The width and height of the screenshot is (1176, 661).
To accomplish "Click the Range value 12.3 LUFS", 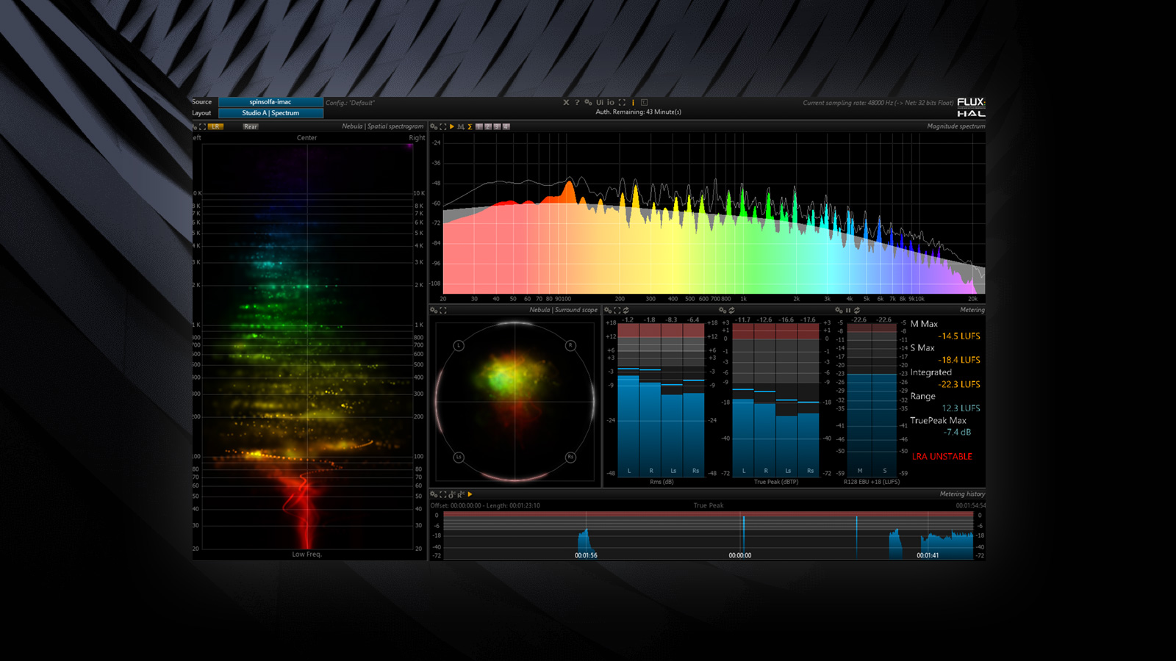I will coord(961,408).
